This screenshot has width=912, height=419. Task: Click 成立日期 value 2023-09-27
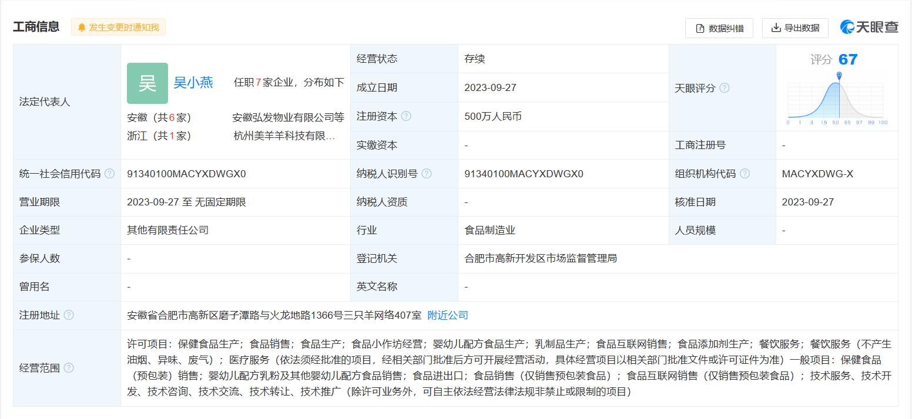490,87
